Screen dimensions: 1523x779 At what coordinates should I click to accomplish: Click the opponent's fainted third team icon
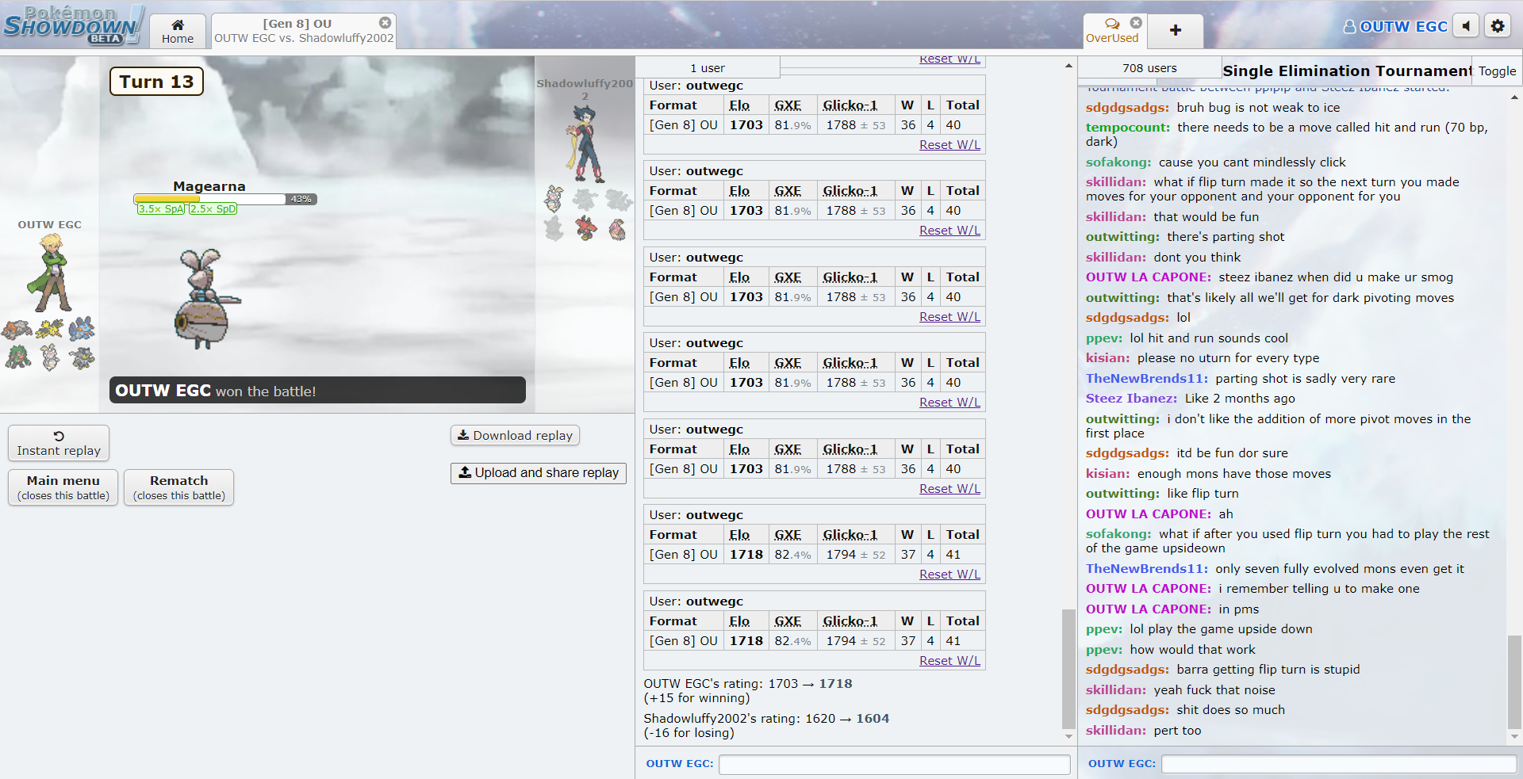pos(618,199)
